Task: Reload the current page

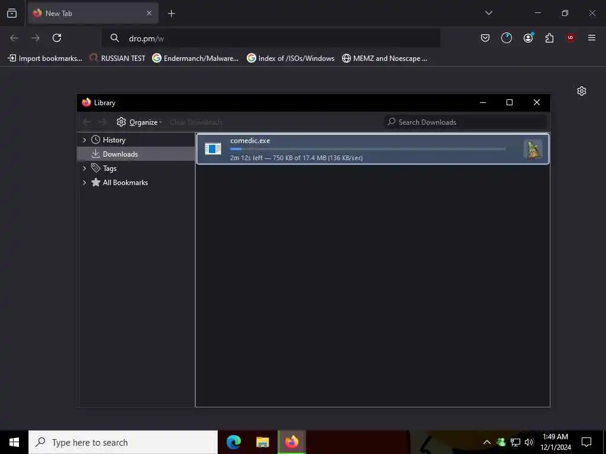Action: point(57,38)
